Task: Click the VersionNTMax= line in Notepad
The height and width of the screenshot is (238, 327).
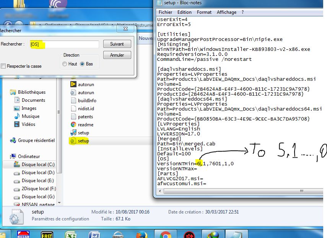Action: 177,168
